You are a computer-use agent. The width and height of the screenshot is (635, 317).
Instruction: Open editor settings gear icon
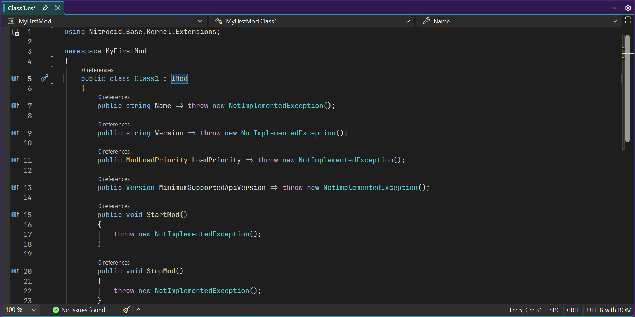pos(628,8)
